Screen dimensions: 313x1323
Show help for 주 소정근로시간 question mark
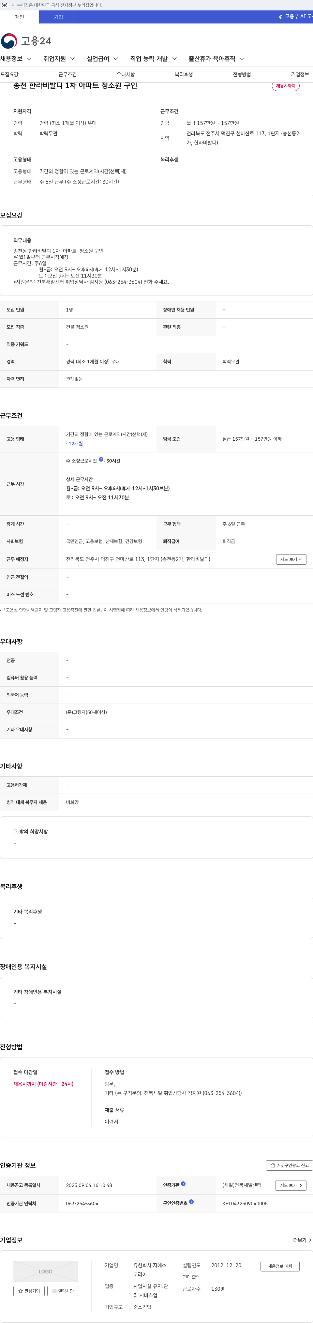[x=101, y=460]
